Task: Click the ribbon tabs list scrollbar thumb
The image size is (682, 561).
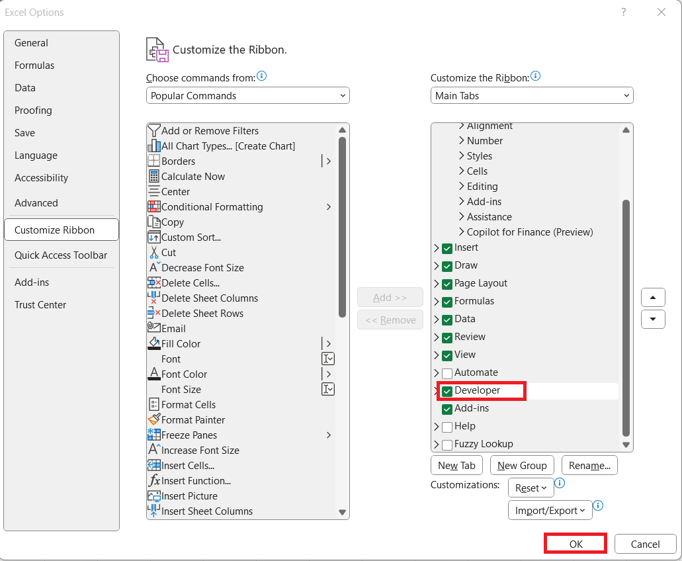Action: pos(626,318)
